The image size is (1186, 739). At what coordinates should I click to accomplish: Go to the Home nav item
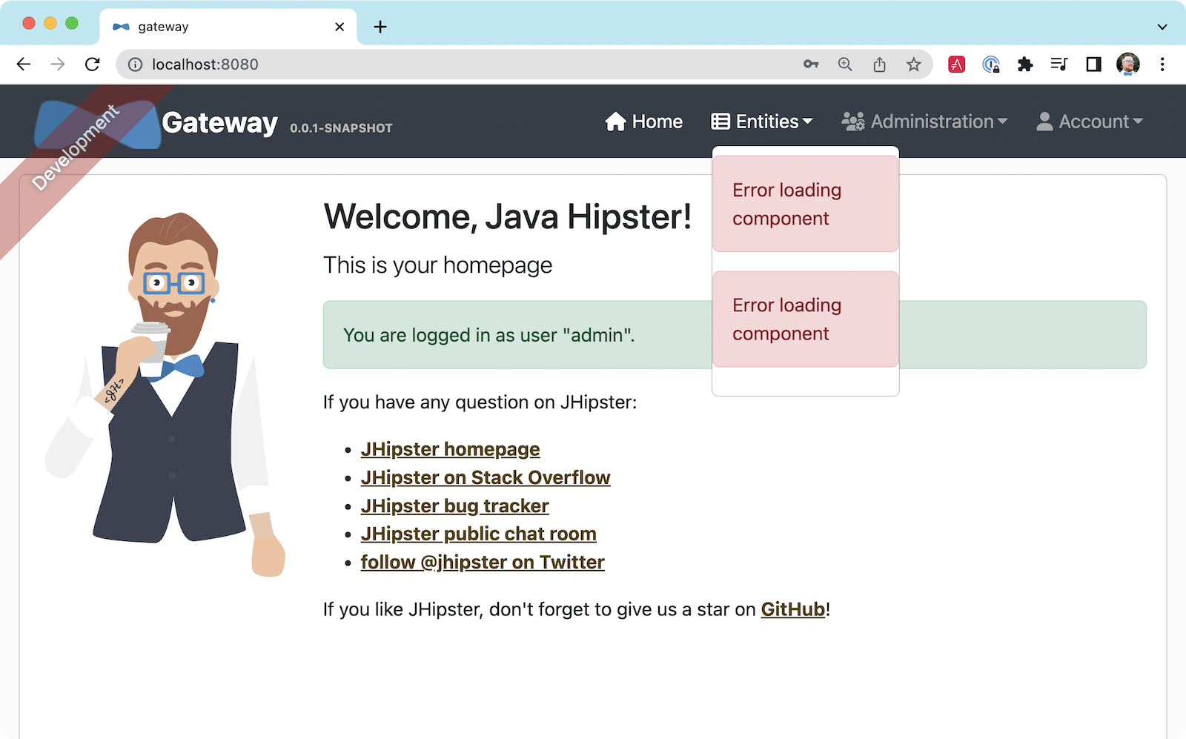point(643,122)
